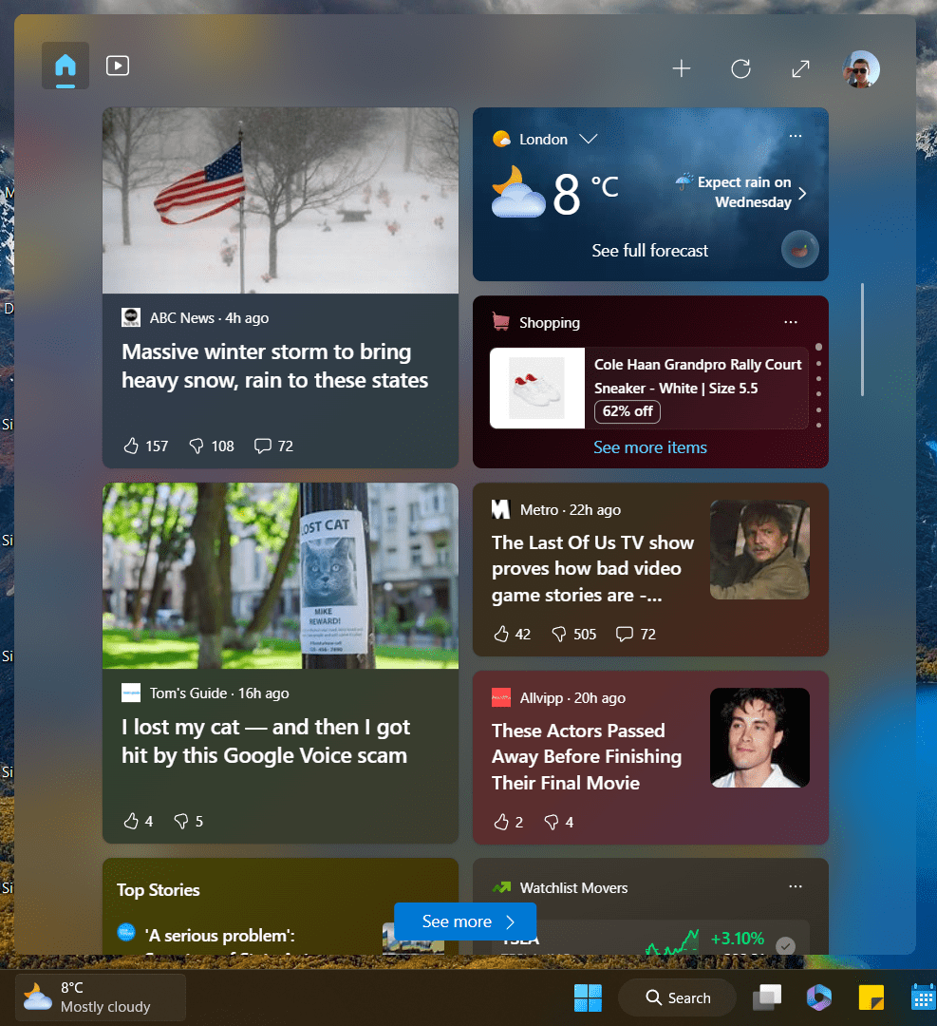This screenshot has height=1026, width=937.
Task: Open the London location dropdown
Action: tap(588, 139)
